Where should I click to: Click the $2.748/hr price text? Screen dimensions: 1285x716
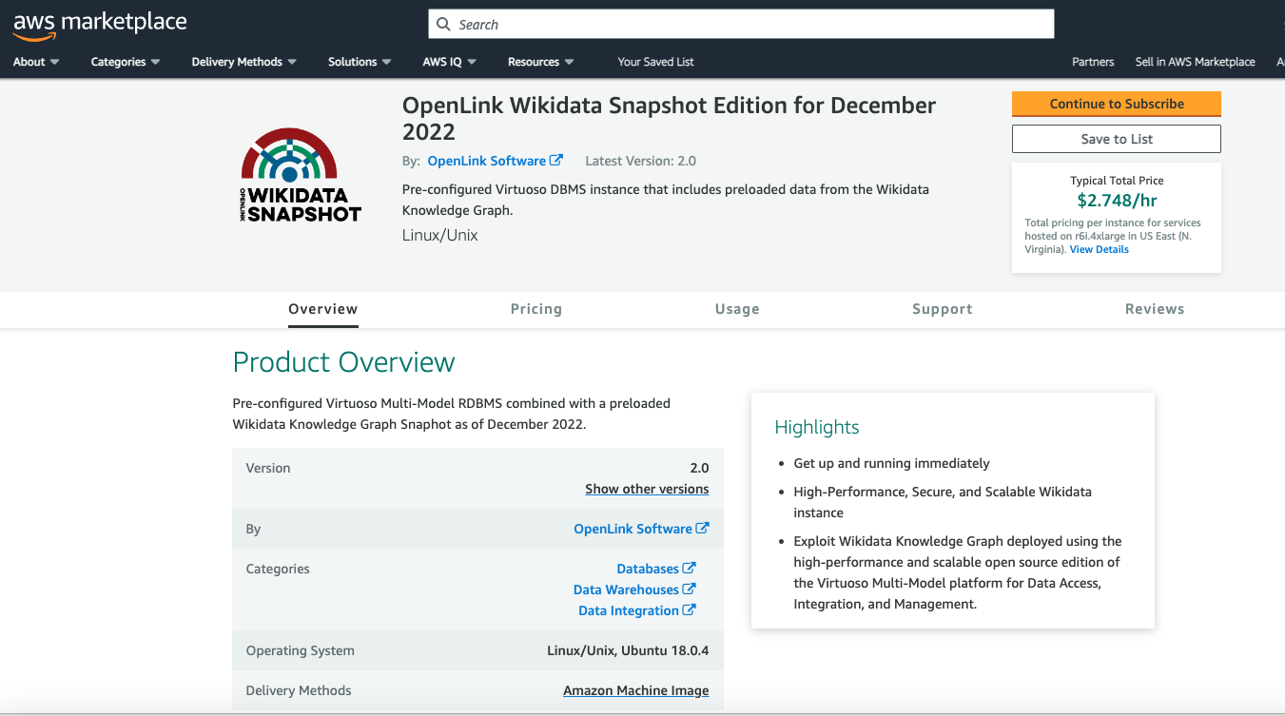[1117, 201]
